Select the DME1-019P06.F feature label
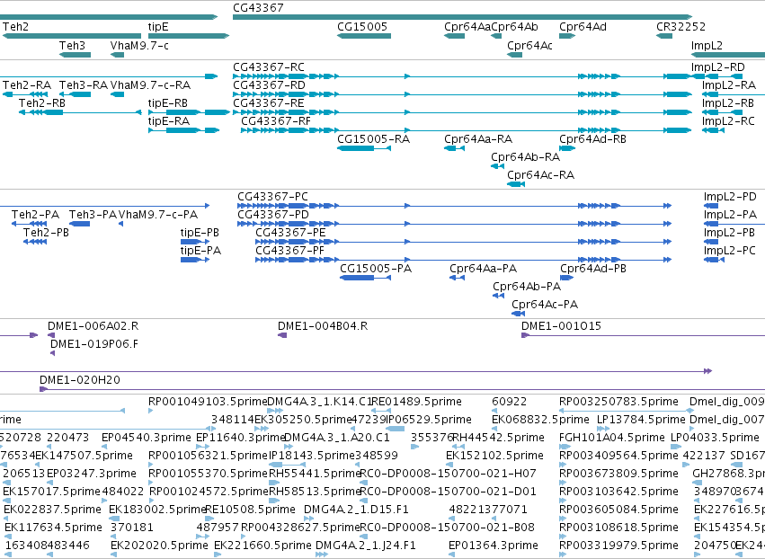Screen dimensions: 765x559 94,344
